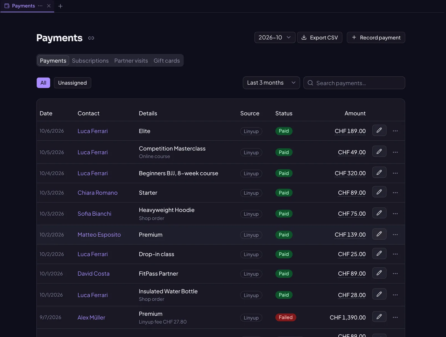
Task: Focus the Search payments field
Action: click(354, 83)
